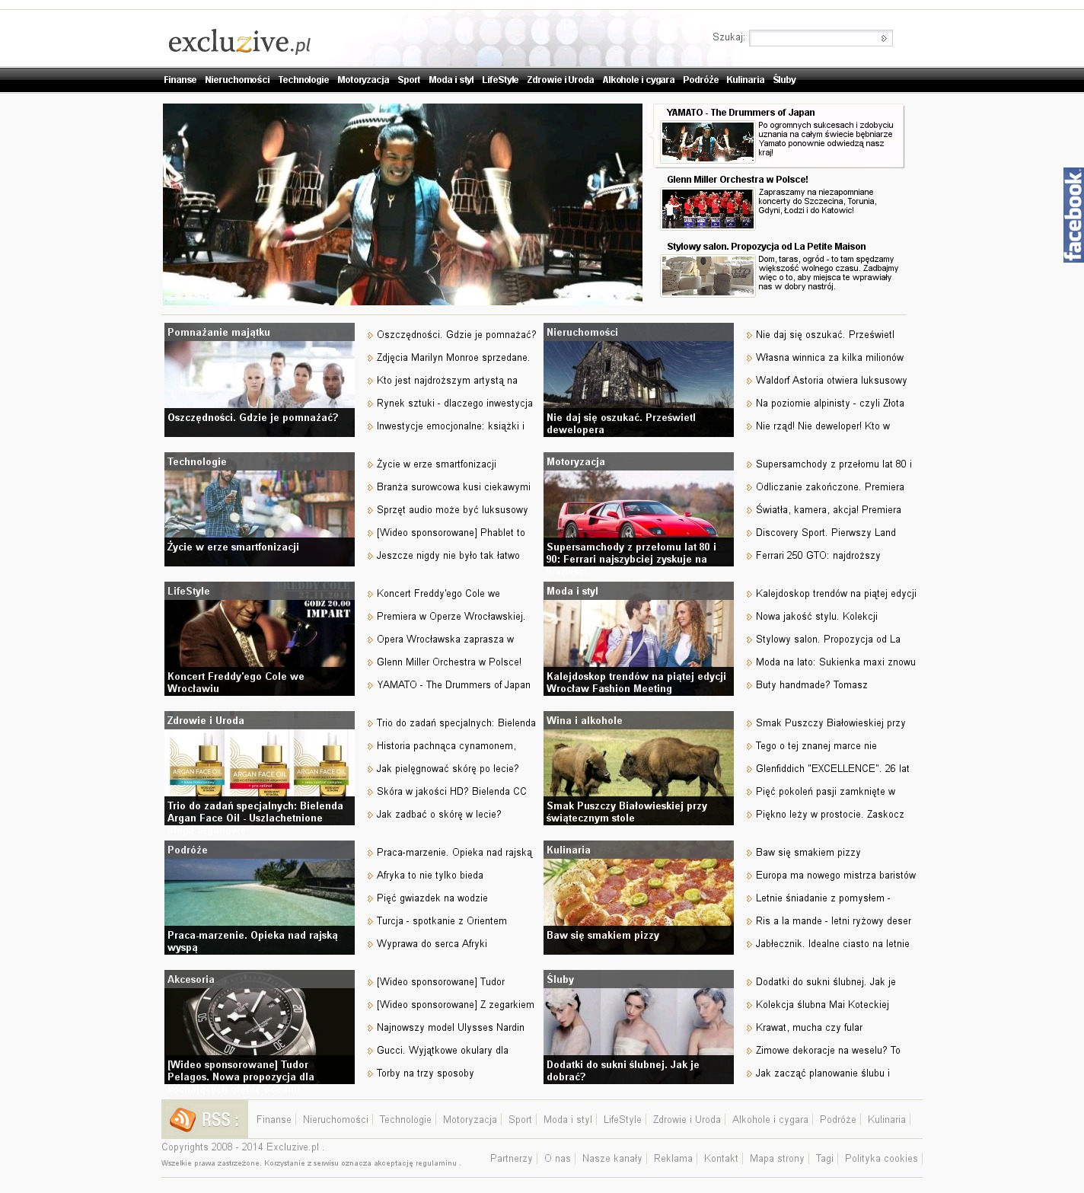
Task: Click the RSS feed icon in footer
Action: [183, 1119]
